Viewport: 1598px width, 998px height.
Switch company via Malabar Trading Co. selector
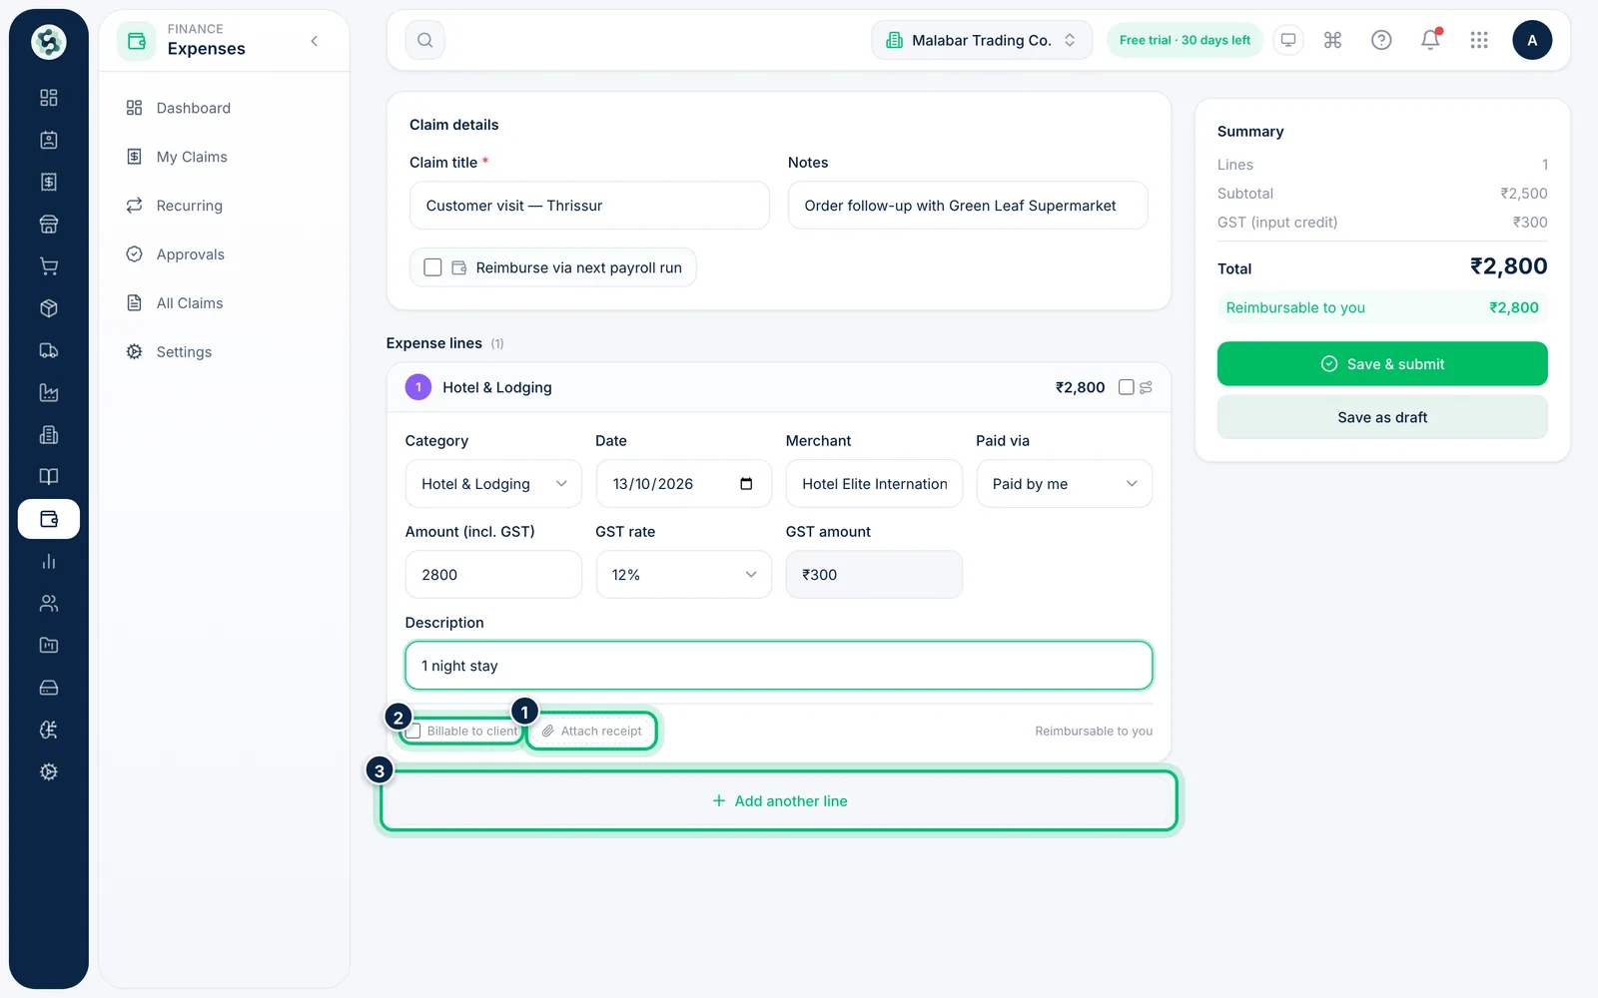coord(982,40)
